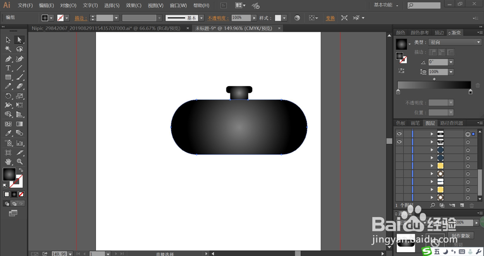Screen dimensions: 484x256
Task: Select the Hand tool
Action: tap(8, 162)
